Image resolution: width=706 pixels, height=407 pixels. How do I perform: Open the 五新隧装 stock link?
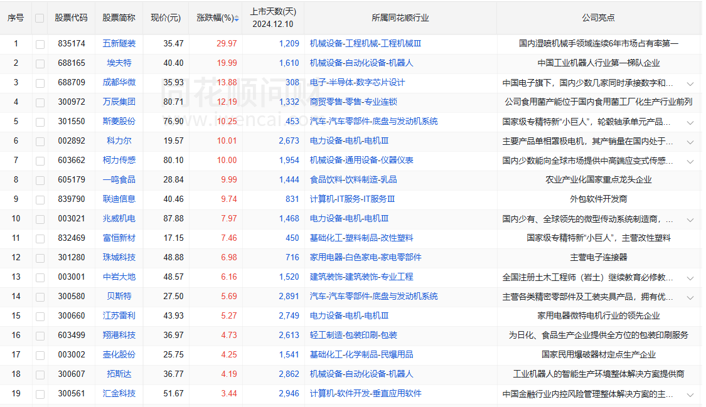point(119,44)
